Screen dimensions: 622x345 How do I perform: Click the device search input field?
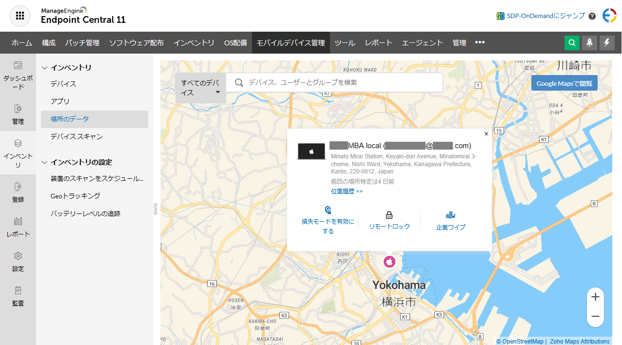pyautogui.click(x=341, y=82)
